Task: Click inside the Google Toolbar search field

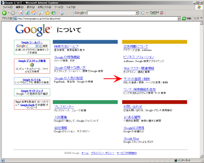Action: tap(112, 13)
